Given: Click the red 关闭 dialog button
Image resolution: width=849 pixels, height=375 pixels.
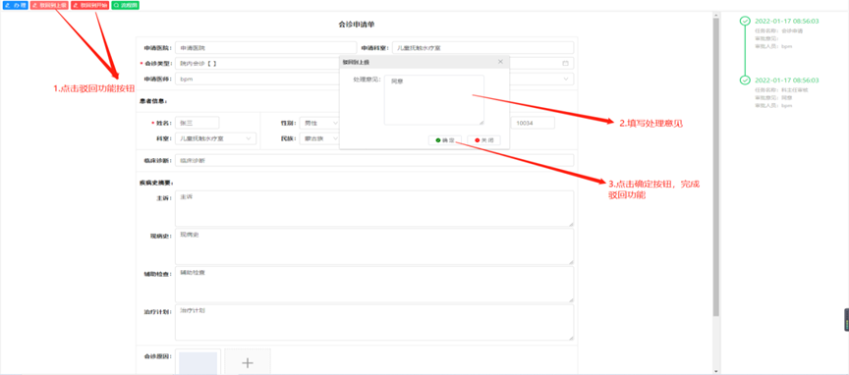Looking at the screenshot, I should click(x=483, y=140).
